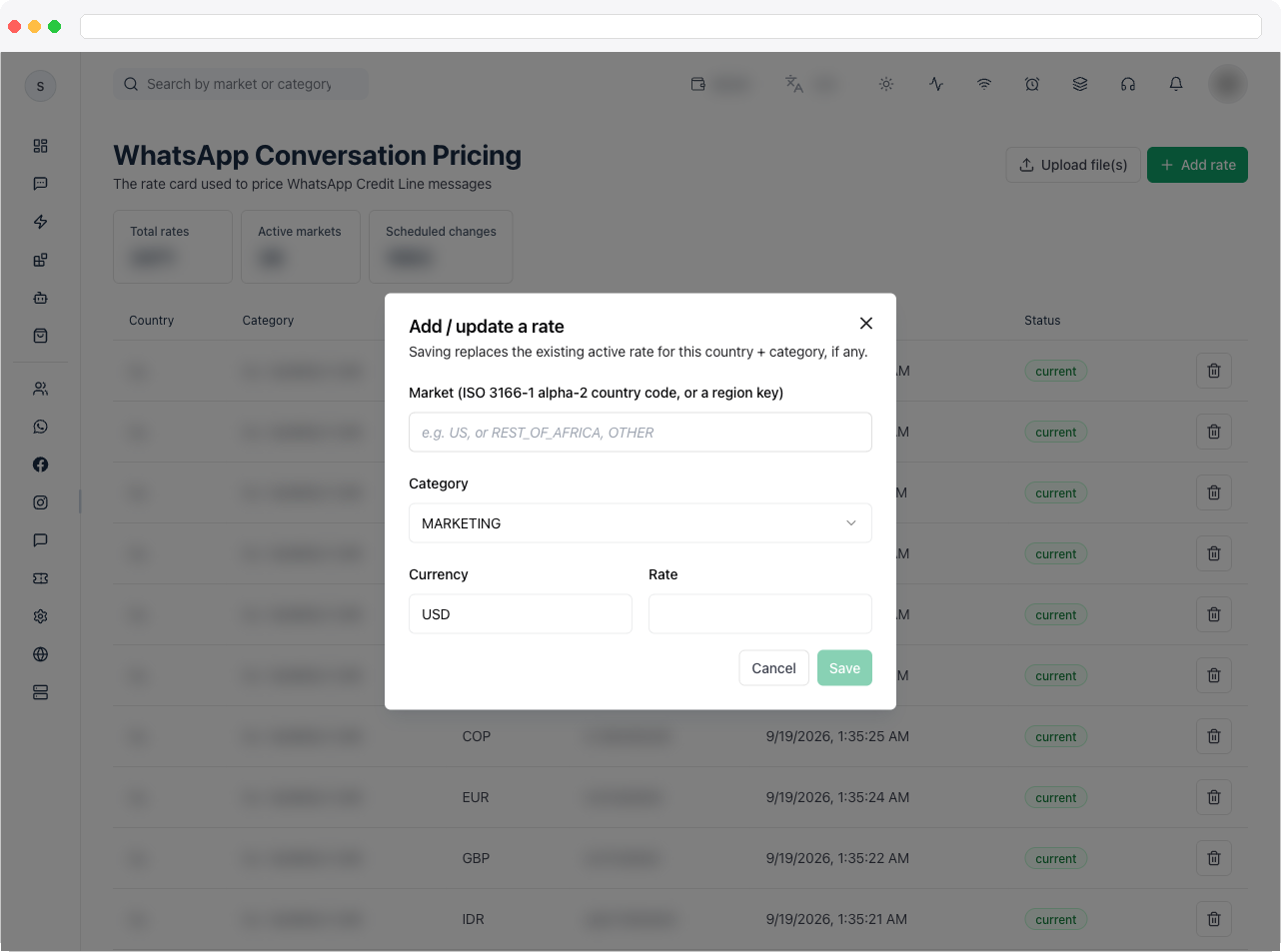Click the 9/19/2026, 1:35:21 AM timestamp
1281x952 pixels.
pos(836,919)
